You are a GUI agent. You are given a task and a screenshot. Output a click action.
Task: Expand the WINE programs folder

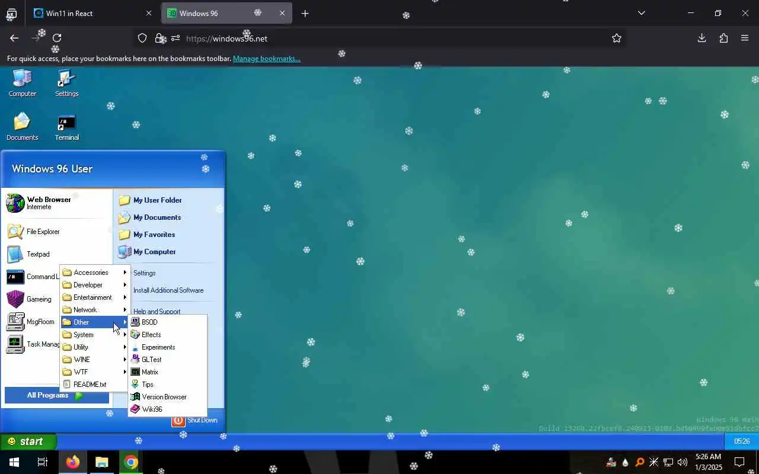[95, 360]
